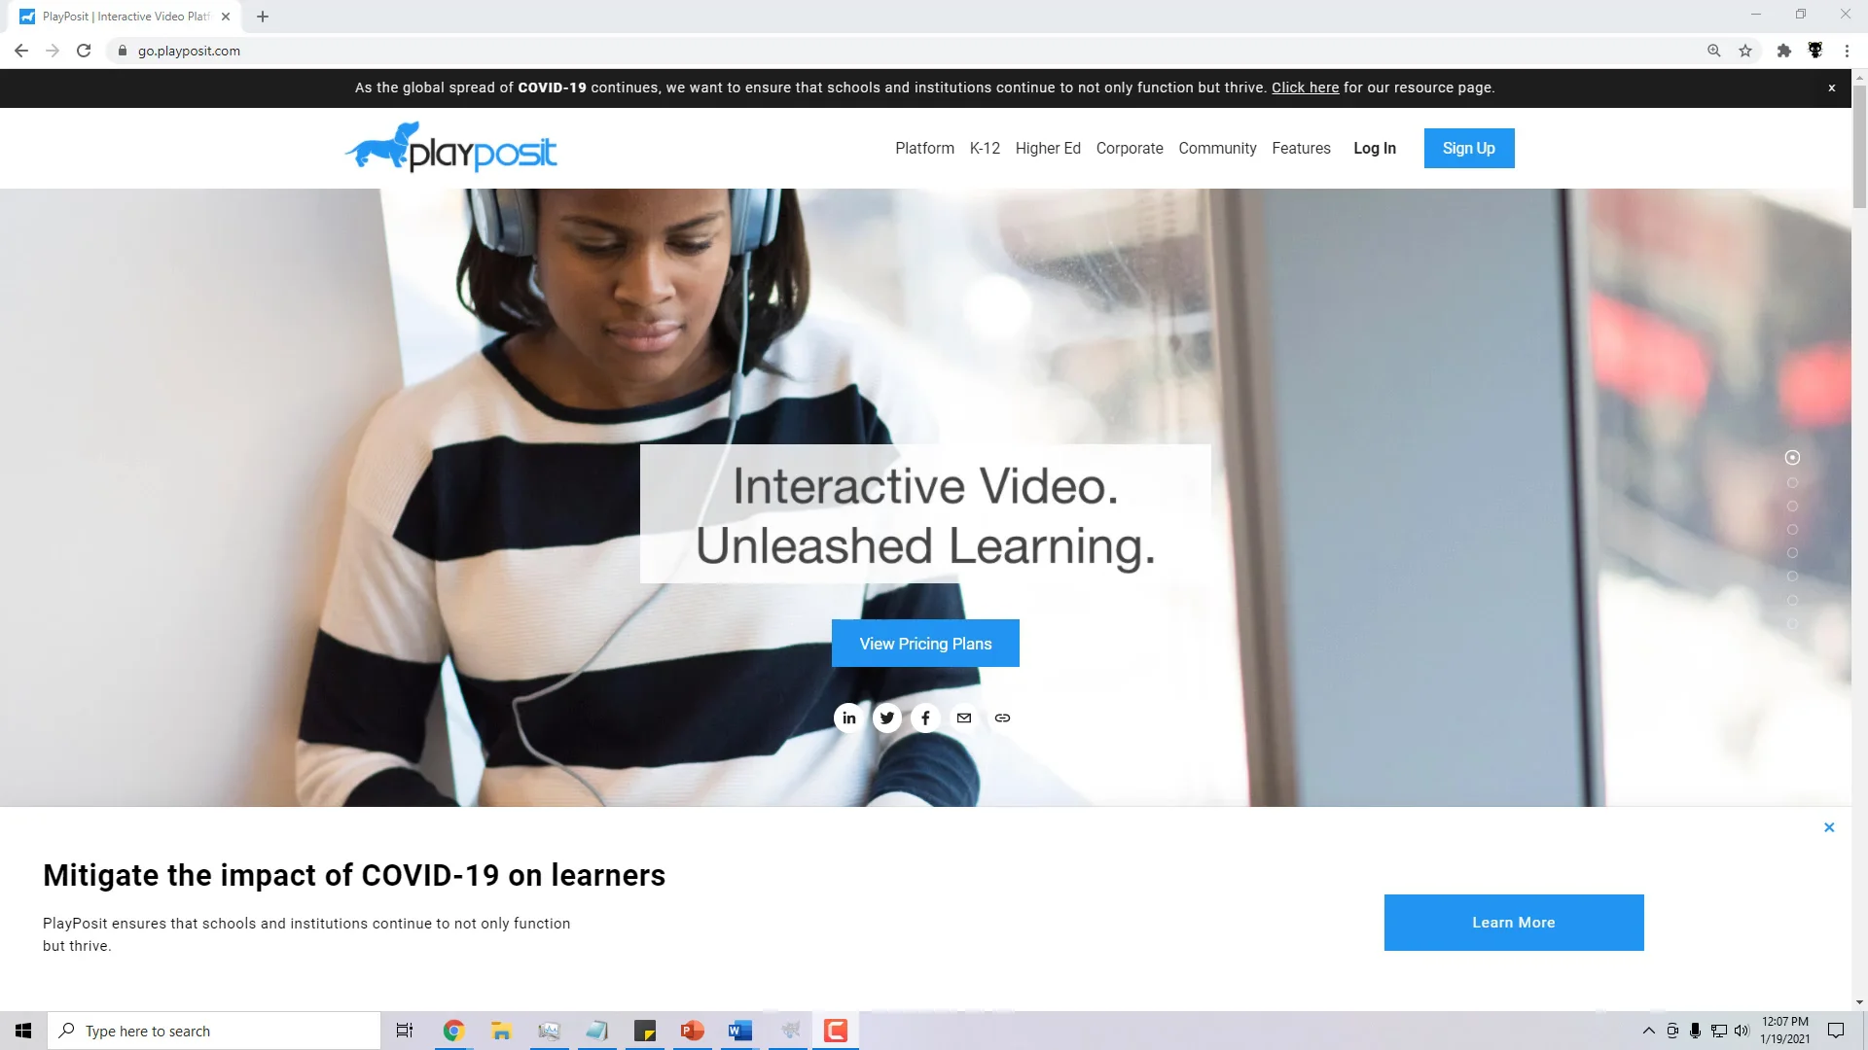Select the Community menu item
Screen dimensions: 1868x1050
pos(1217,148)
